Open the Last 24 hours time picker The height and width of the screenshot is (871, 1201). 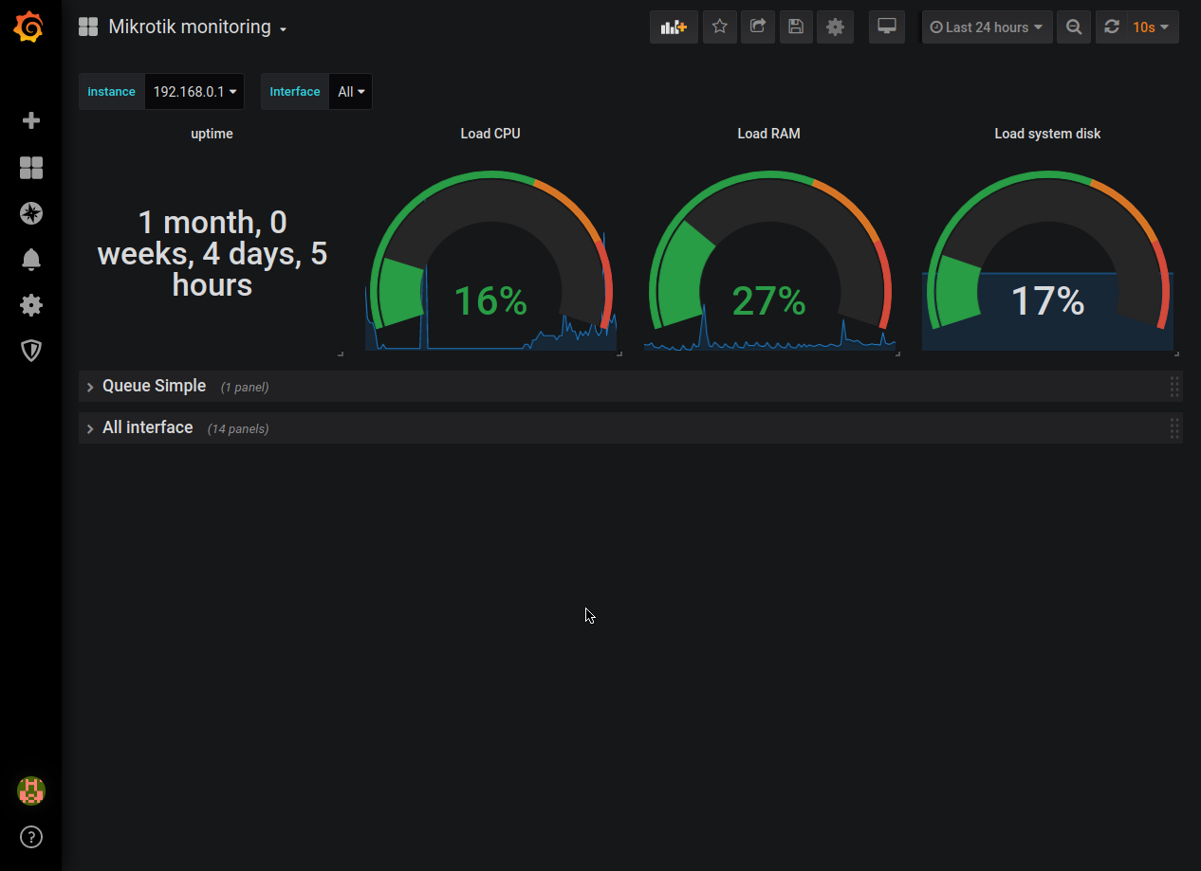pyautogui.click(x=987, y=27)
